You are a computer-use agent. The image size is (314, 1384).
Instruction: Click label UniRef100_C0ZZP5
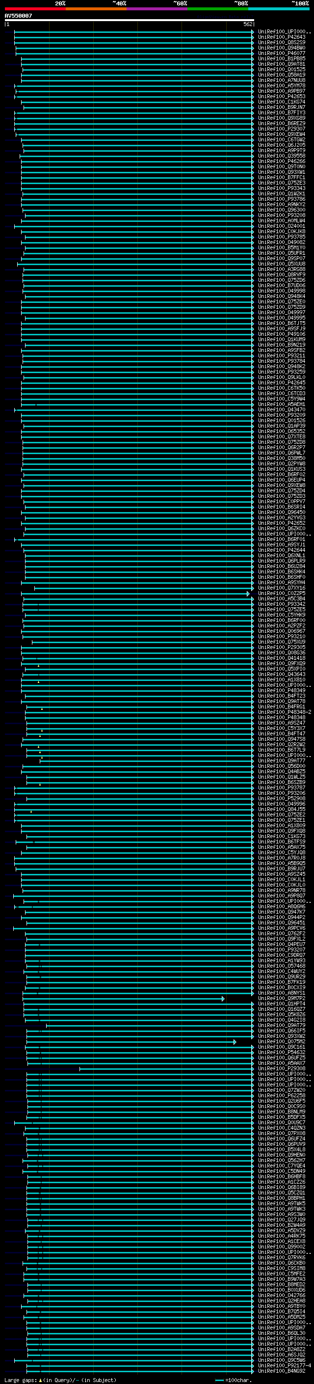281,593
